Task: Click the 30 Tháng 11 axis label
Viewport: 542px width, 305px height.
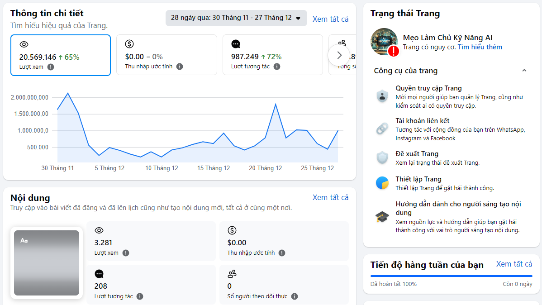Action: tap(58, 168)
